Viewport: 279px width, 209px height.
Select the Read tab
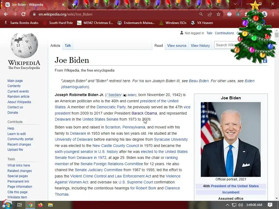point(159,45)
